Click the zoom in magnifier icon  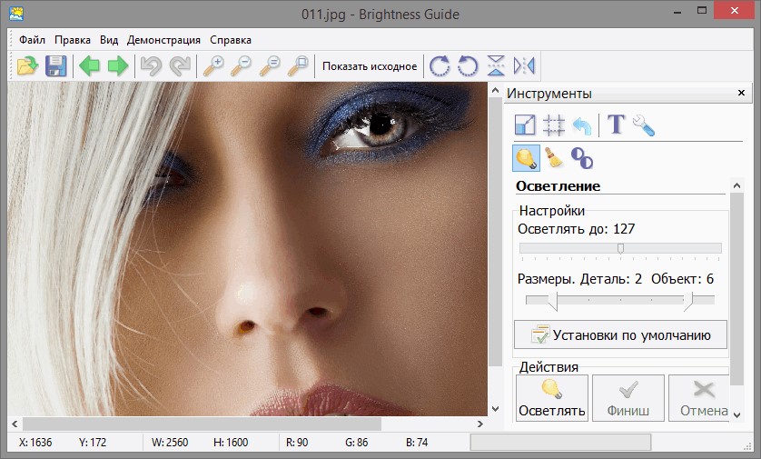213,65
